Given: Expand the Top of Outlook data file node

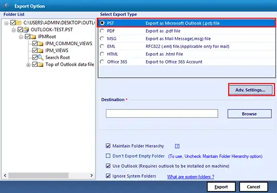Looking at the screenshot, I should point(28,65).
